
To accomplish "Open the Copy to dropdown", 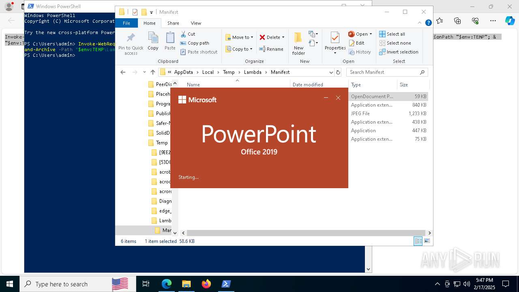I will click(x=239, y=49).
